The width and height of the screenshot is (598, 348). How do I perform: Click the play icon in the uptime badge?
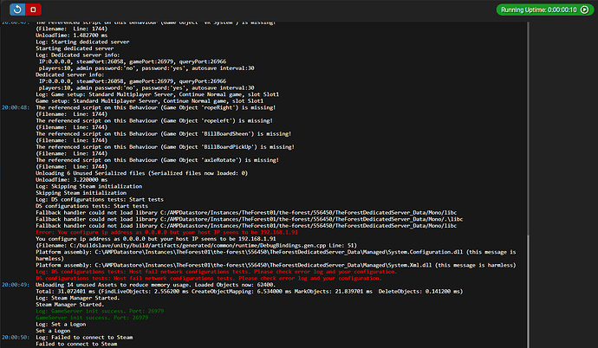click(585, 10)
